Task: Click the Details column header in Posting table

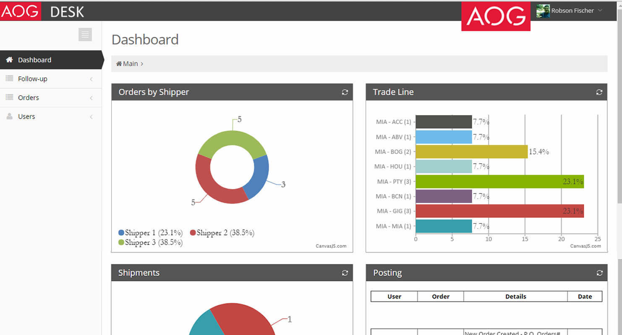Action: [x=516, y=296]
